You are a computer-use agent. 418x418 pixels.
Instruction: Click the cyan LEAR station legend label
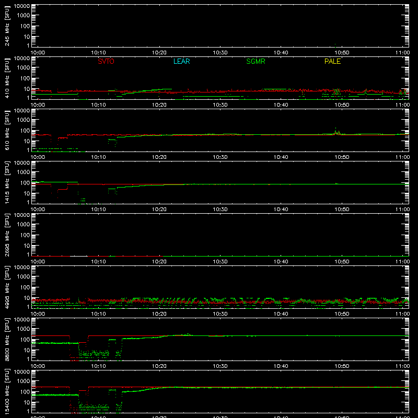click(181, 61)
